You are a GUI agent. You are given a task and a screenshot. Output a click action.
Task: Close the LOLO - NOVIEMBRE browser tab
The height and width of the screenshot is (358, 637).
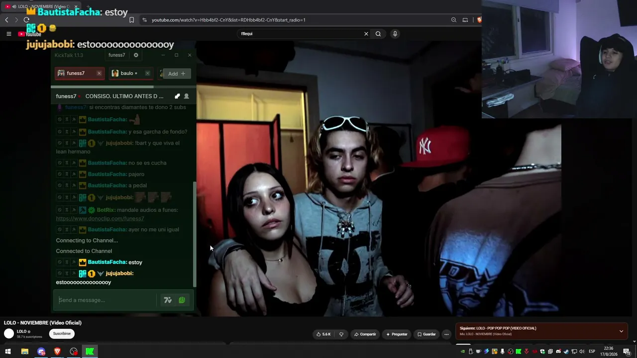tap(76, 6)
